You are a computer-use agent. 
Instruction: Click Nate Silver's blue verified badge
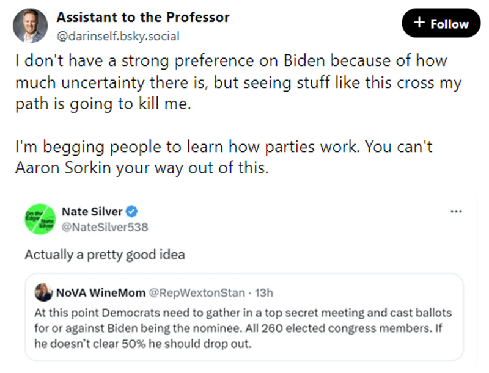[x=132, y=212]
